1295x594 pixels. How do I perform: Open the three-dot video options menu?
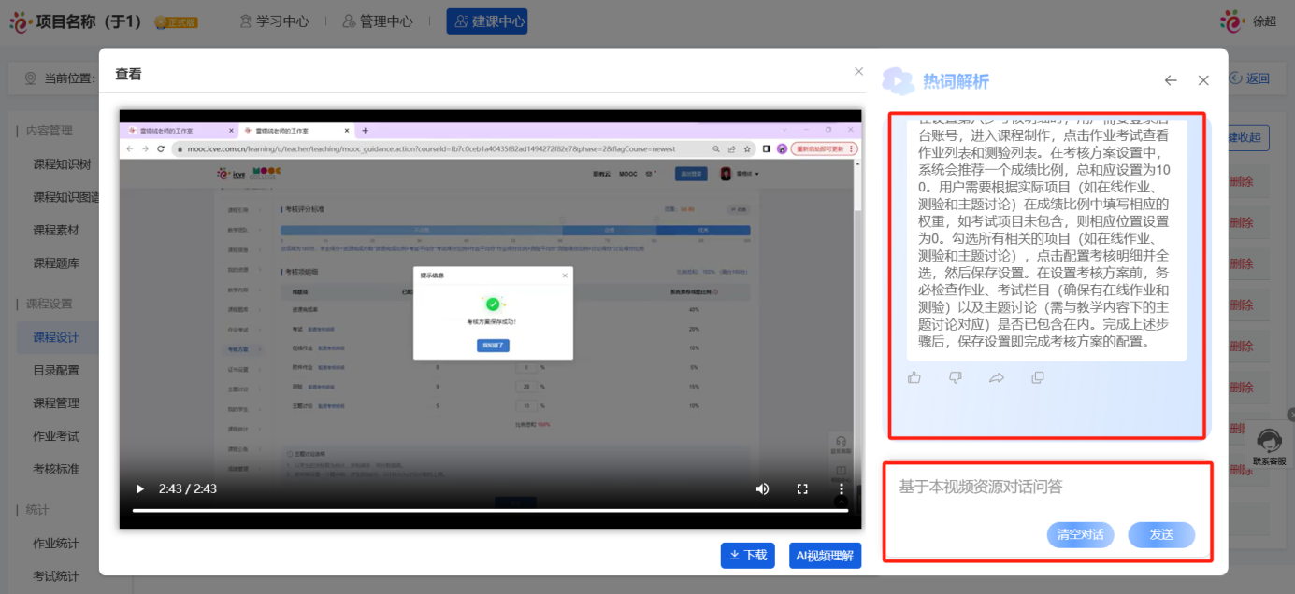click(841, 488)
